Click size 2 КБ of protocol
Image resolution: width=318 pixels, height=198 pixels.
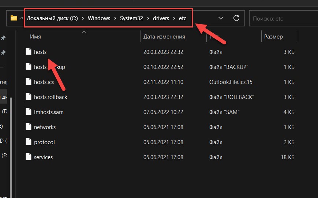289,142
